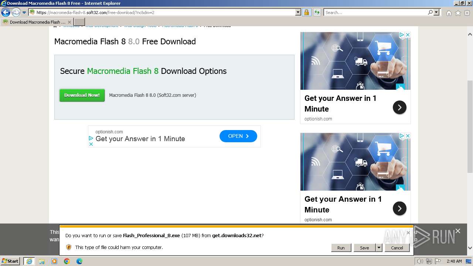This screenshot has width=473, height=266.
Task: View the security report lock icon
Action: pyautogui.click(x=306, y=12)
